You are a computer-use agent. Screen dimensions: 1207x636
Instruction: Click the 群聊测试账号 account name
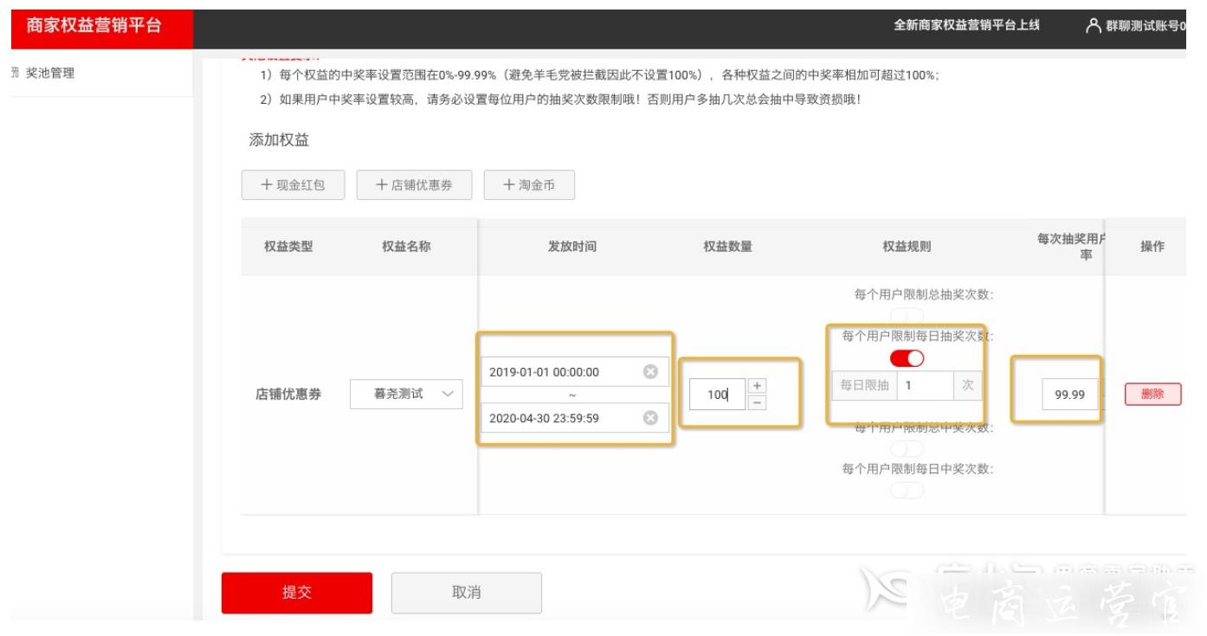[x=1146, y=26]
